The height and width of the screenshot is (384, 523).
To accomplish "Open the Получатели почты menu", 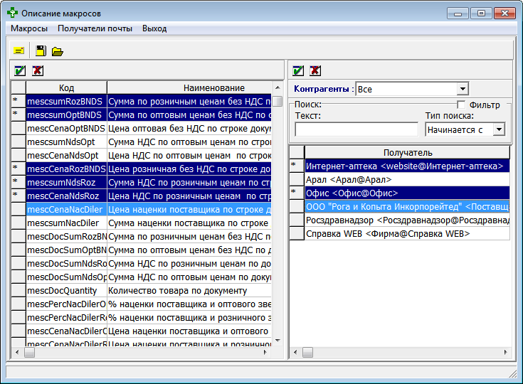I will [95, 28].
